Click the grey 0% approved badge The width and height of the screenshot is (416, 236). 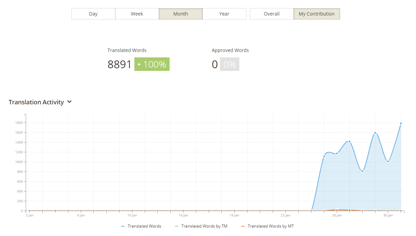click(229, 64)
